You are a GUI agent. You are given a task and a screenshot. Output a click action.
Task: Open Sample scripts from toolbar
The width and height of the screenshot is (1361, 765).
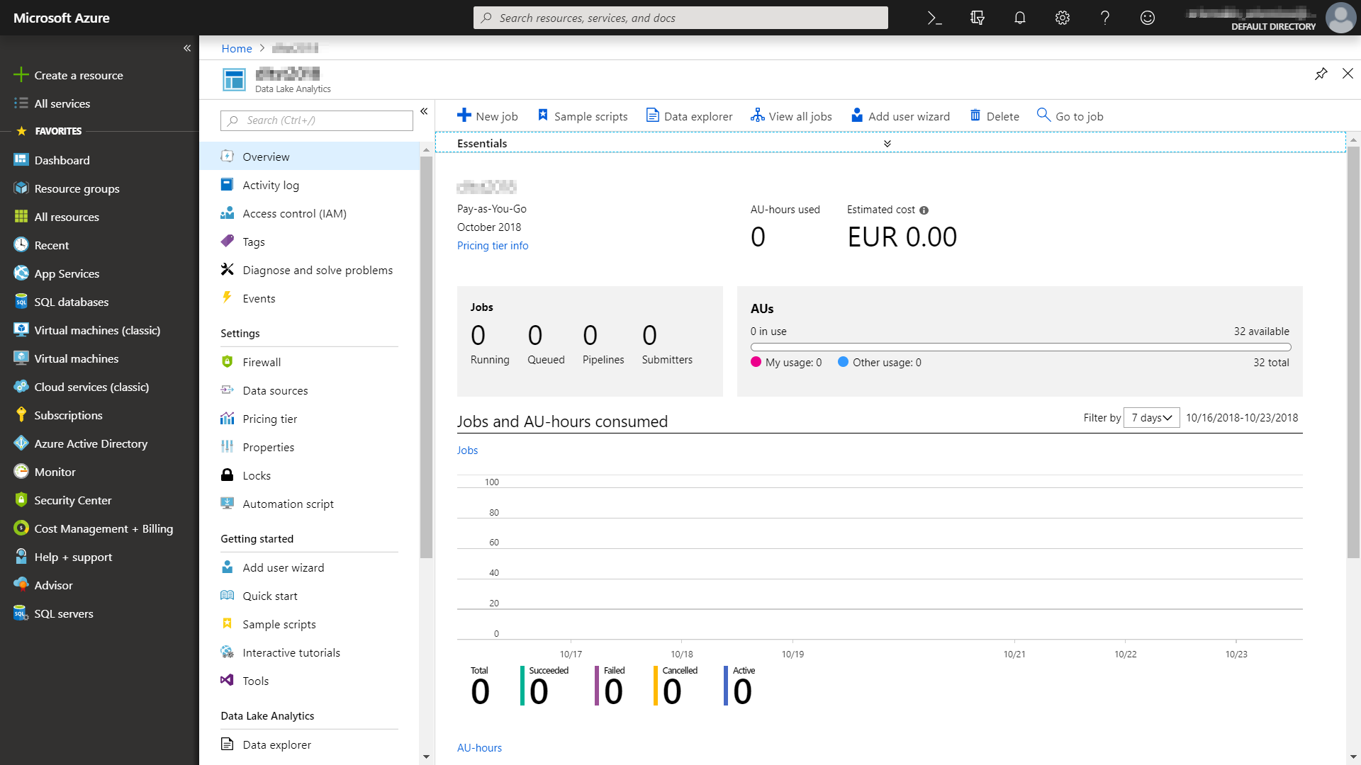tap(583, 116)
